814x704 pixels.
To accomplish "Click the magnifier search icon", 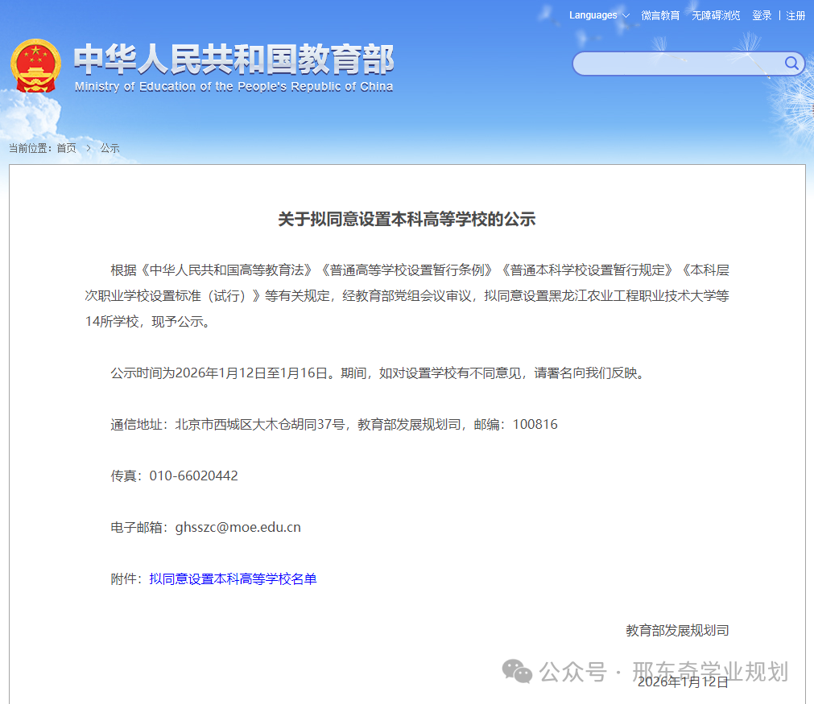I will click(791, 64).
